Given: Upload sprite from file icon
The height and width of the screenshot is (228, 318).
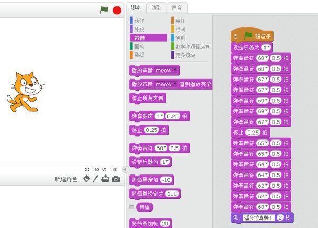Looking at the screenshot, I should pos(105,179).
